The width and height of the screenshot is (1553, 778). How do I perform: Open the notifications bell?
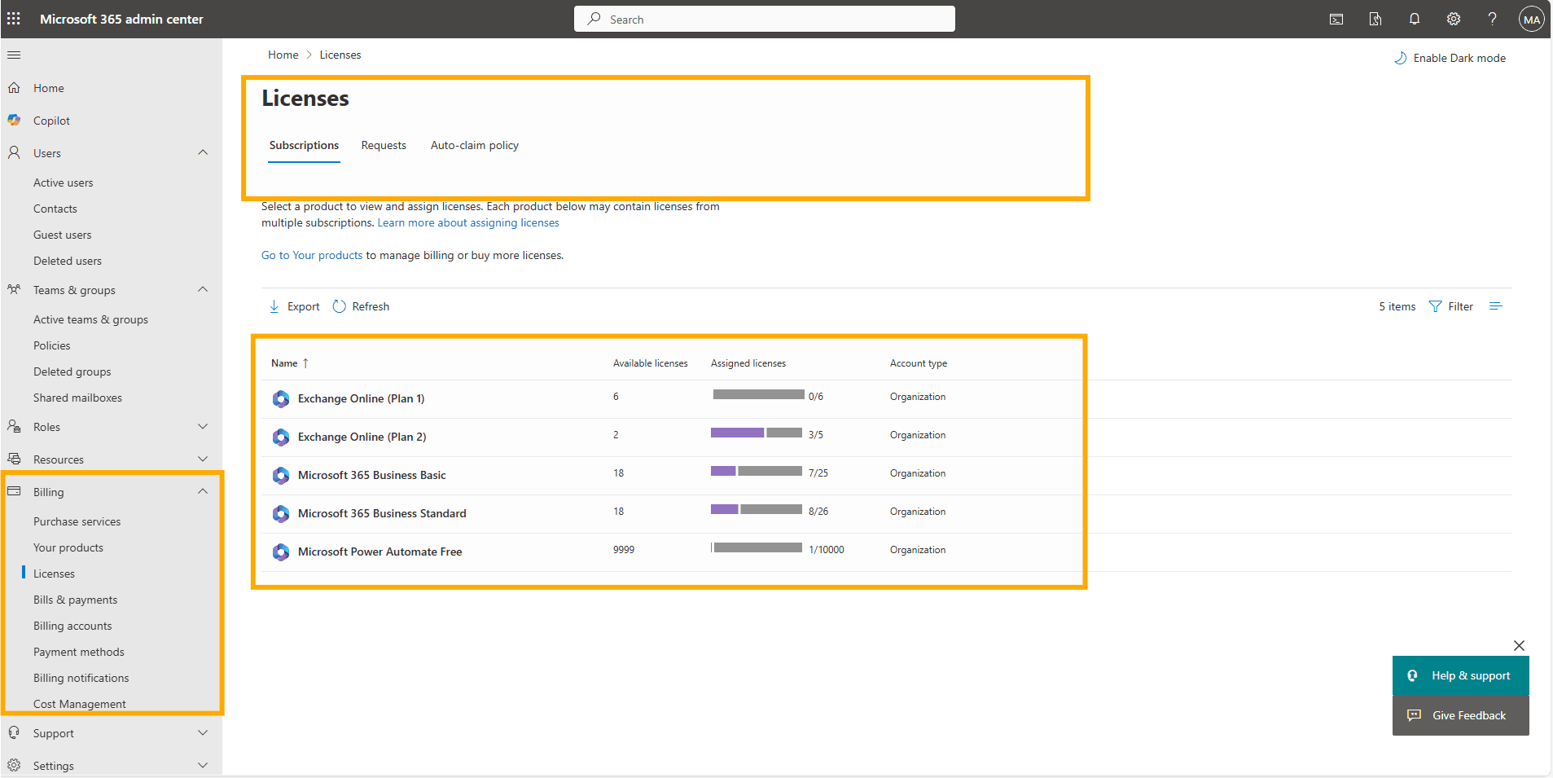coord(1415,19)
